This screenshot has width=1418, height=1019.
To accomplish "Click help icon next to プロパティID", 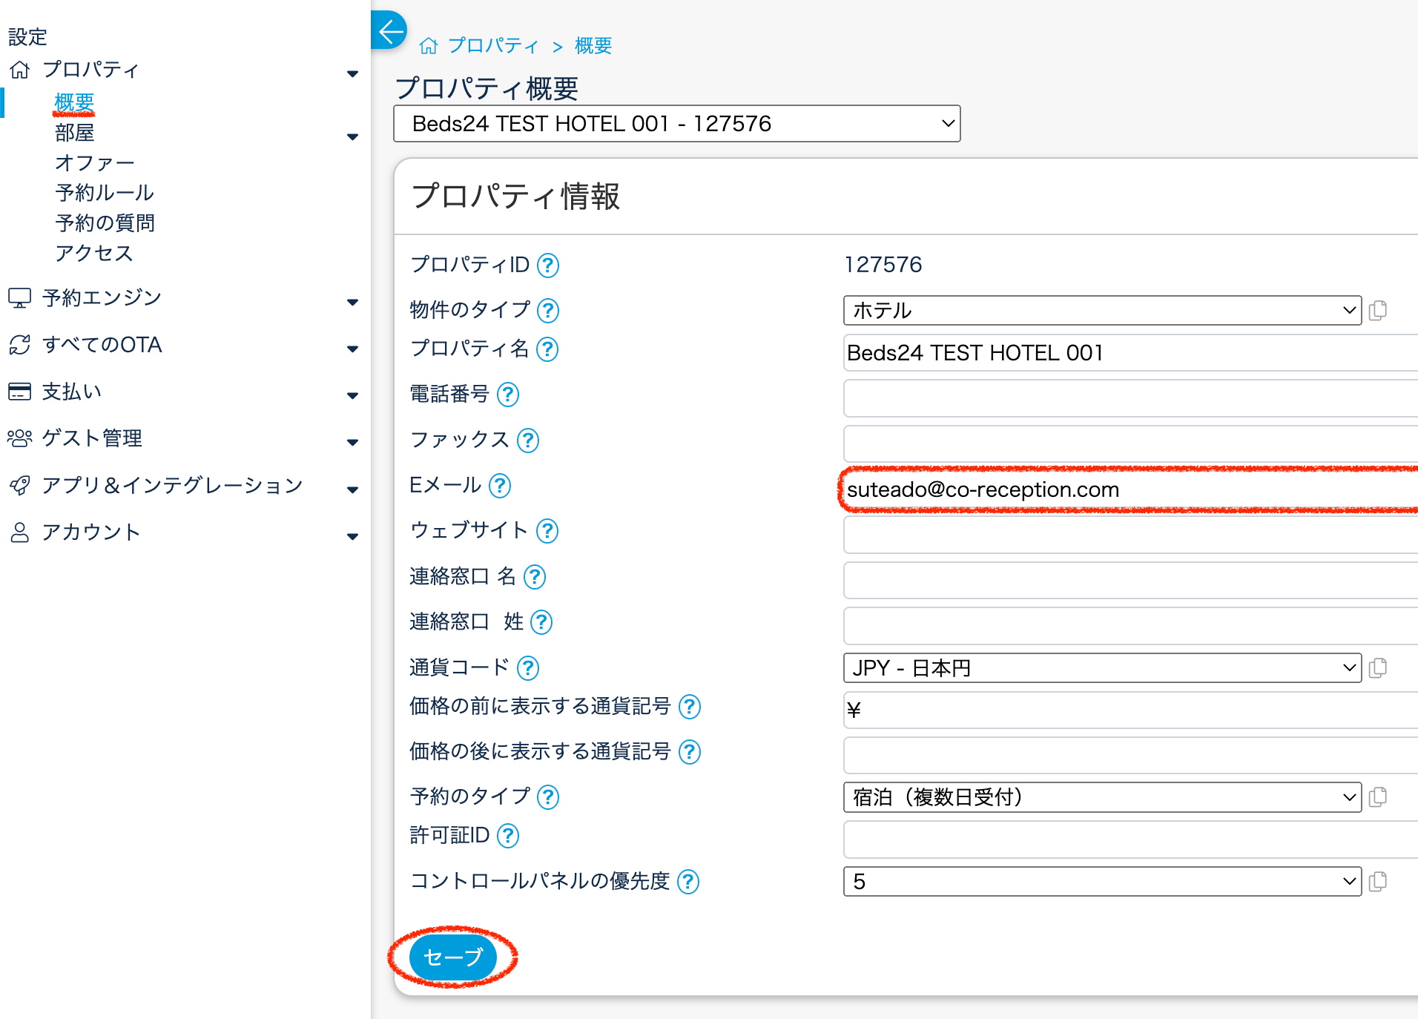I will point(547,266).
